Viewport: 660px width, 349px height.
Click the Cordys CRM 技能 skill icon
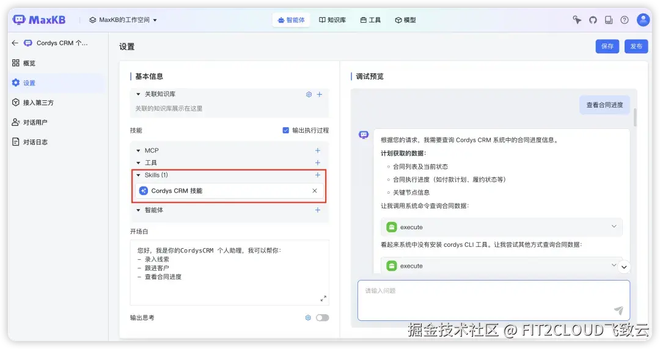coord(144,191)
